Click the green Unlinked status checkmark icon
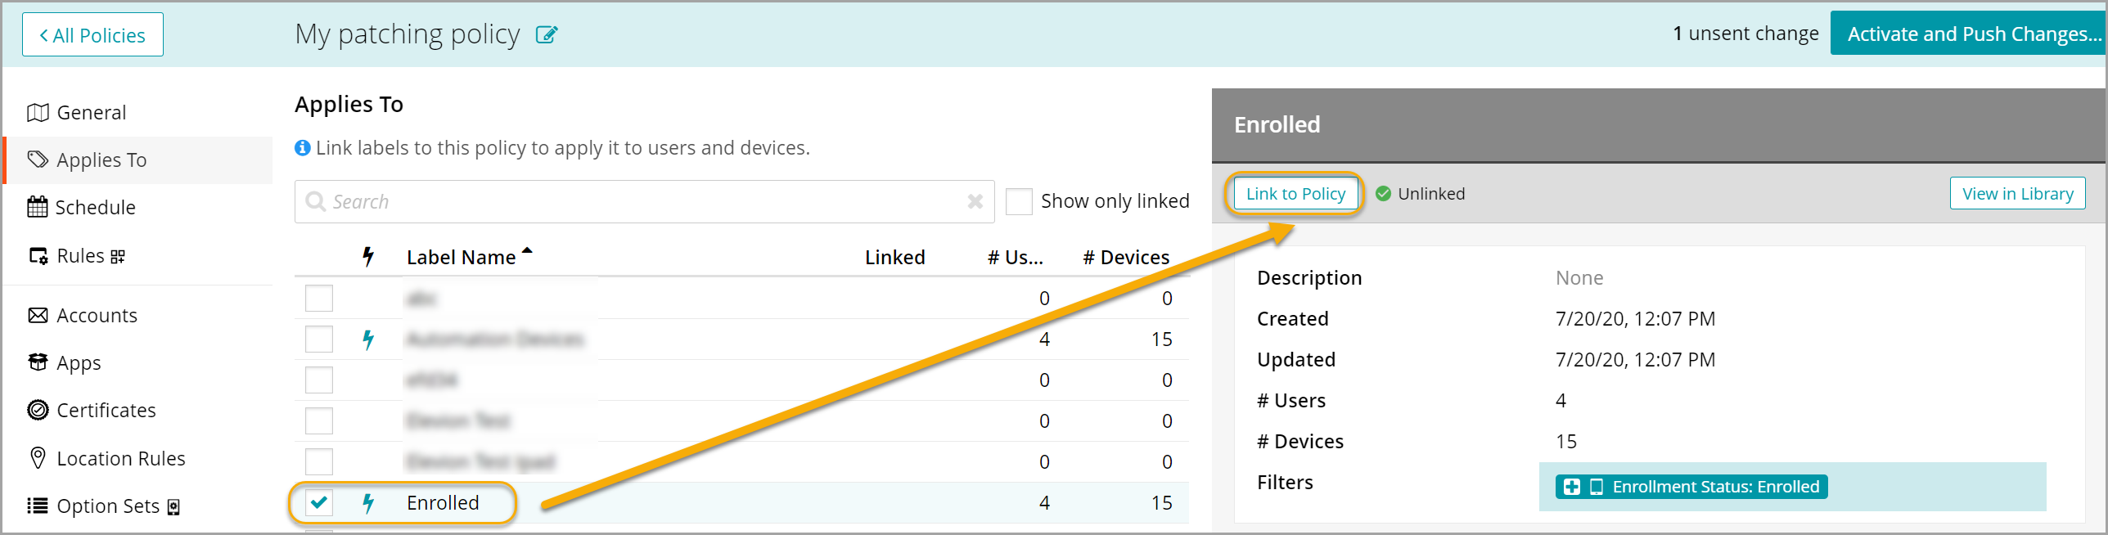 point(1383,194)
